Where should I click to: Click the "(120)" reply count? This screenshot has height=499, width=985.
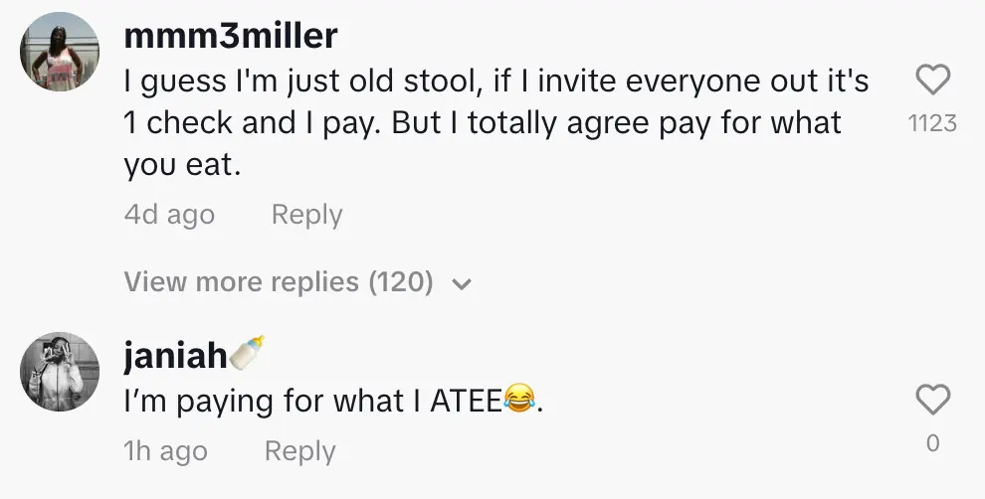pyautogui.click(x=401, y=282)
